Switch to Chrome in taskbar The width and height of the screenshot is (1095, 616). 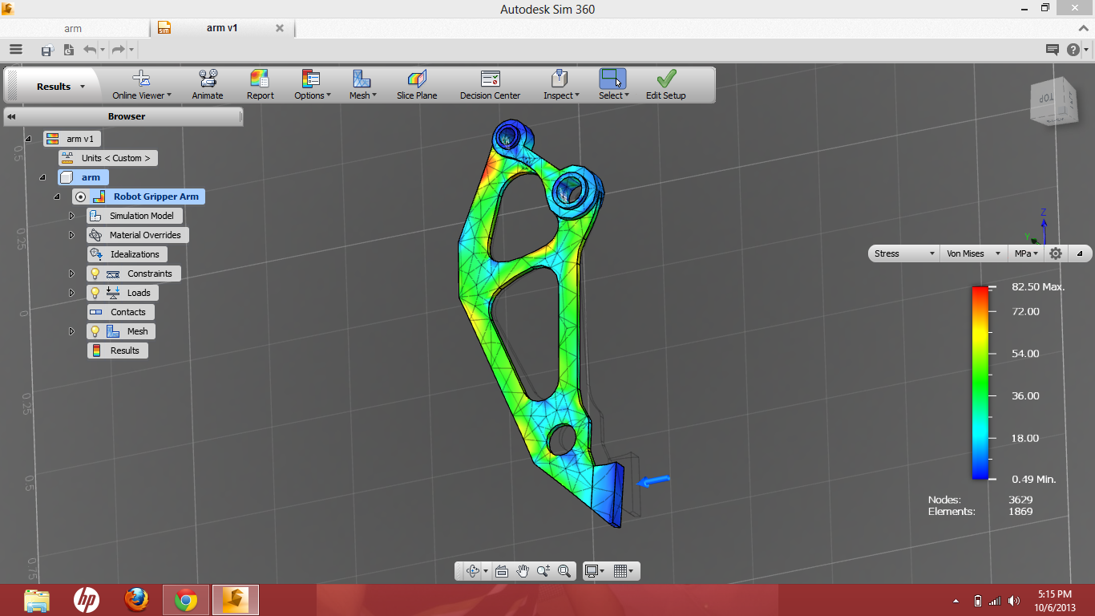[x=186, y=600]
